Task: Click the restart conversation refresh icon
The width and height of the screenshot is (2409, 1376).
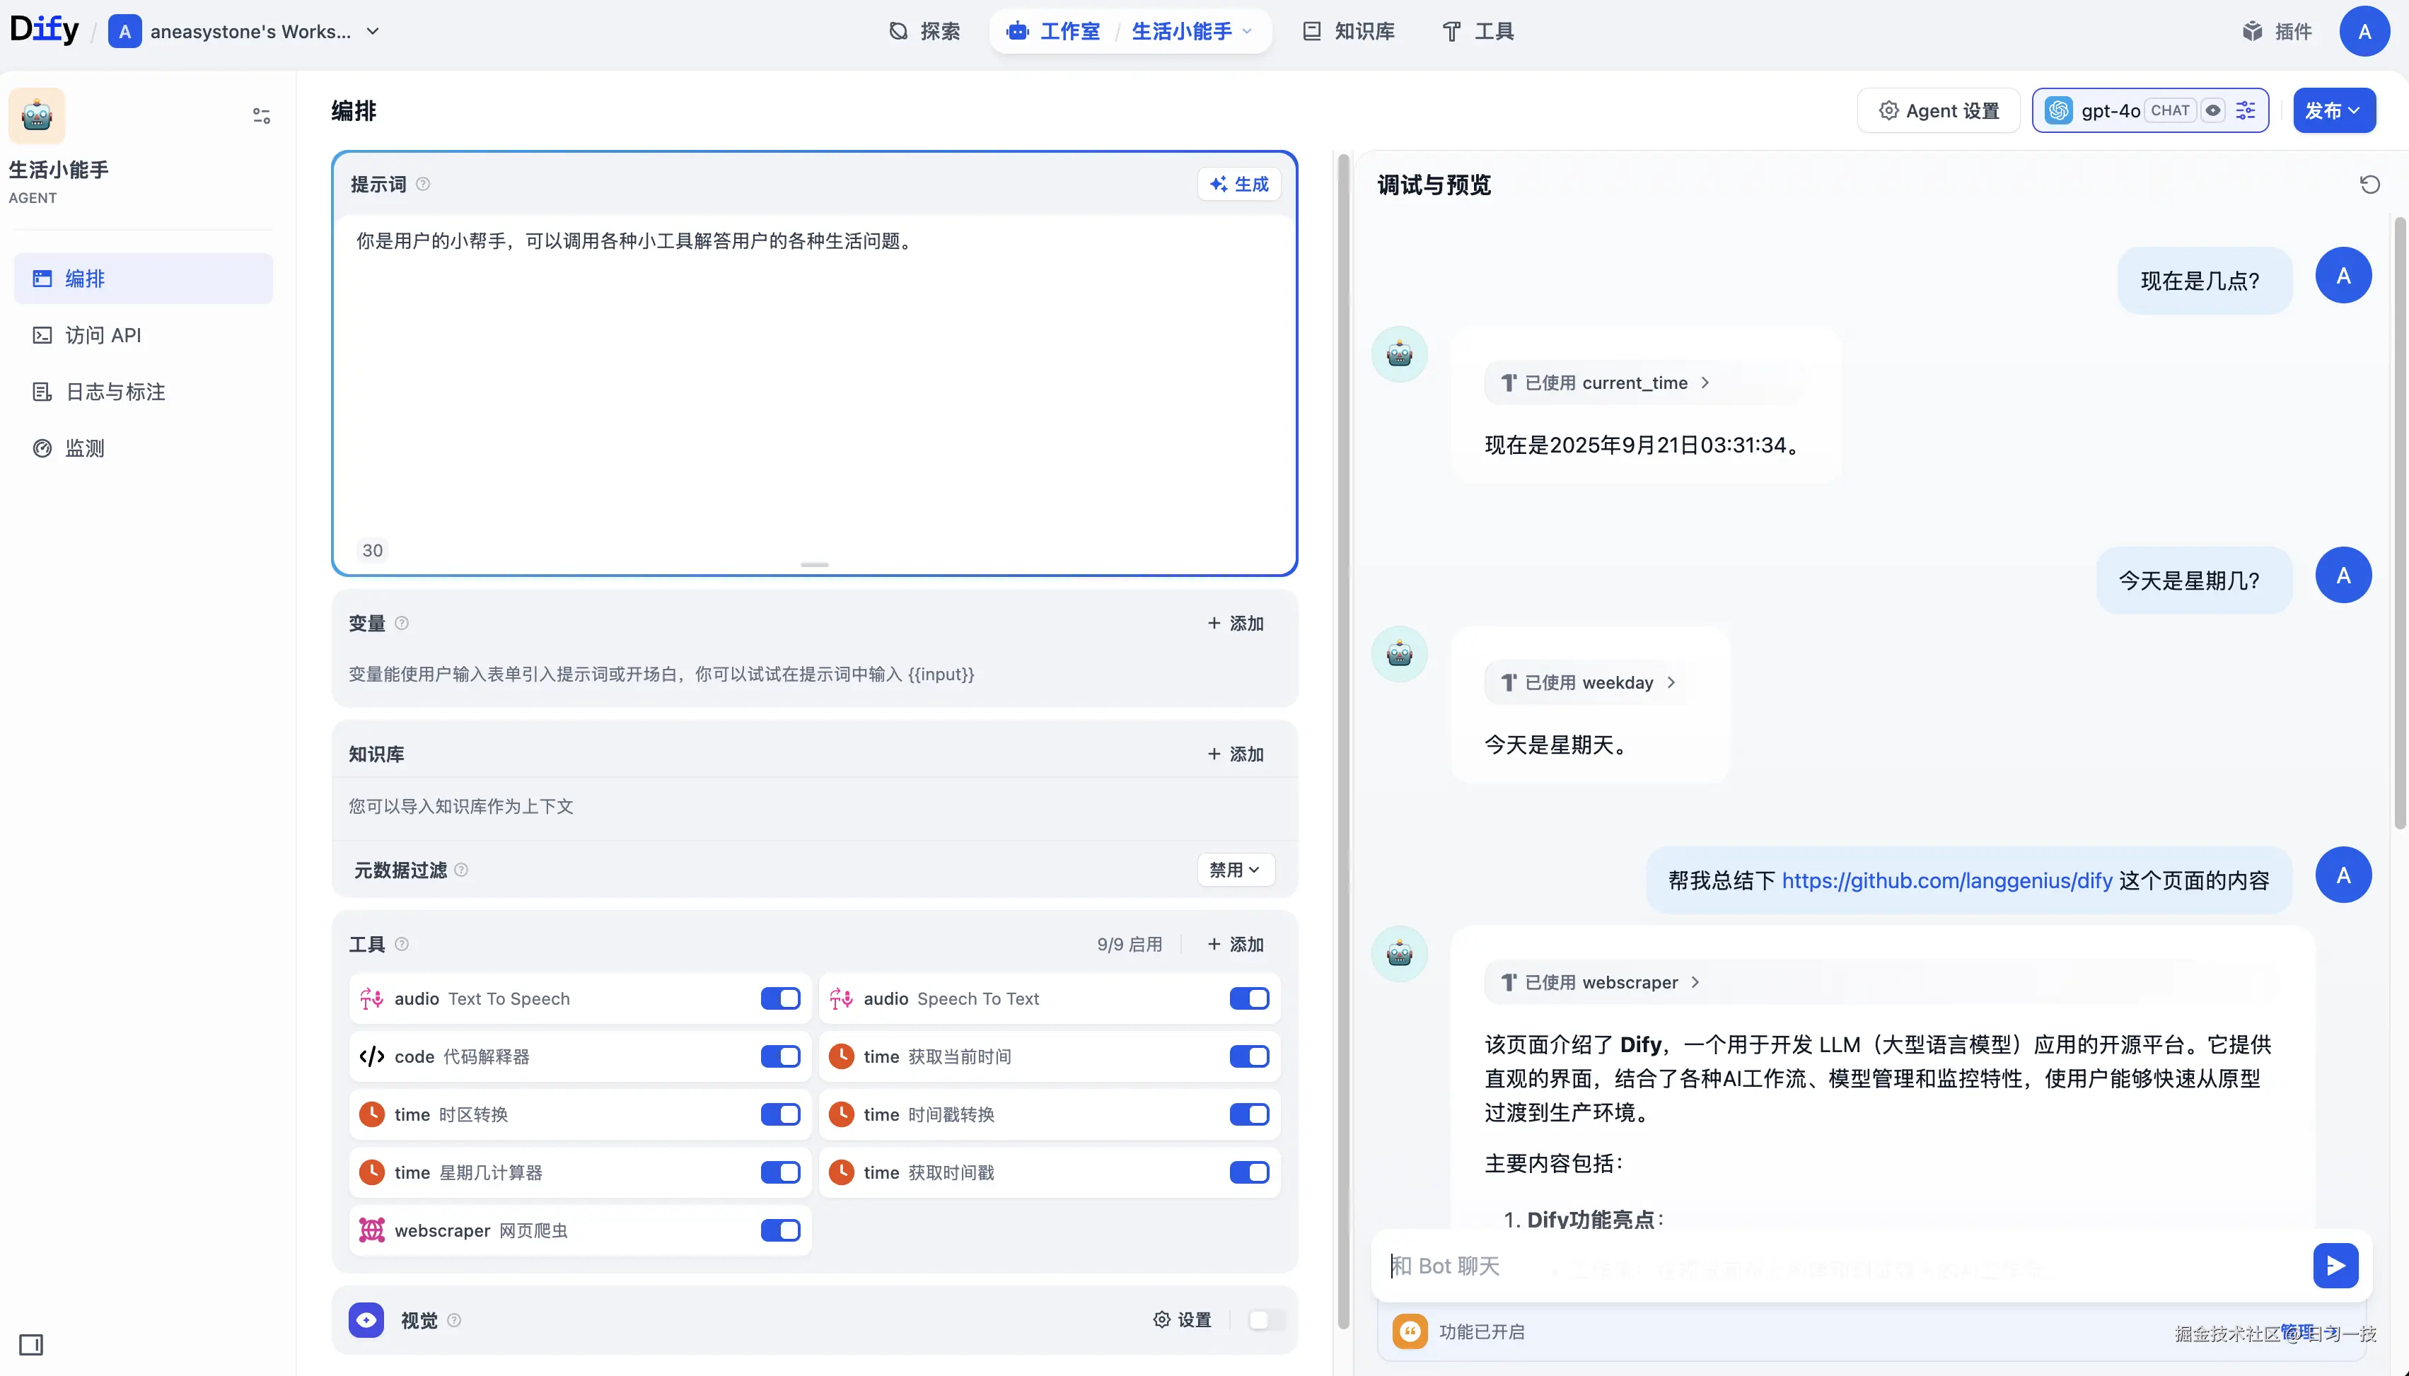Action: [x=2369, y=185]
